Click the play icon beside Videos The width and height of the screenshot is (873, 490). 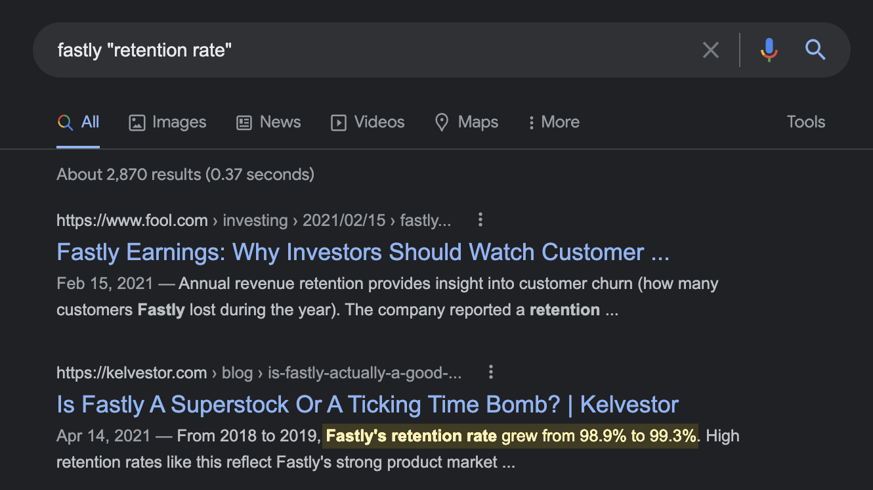pyautogui.click(x=339, y=122)
